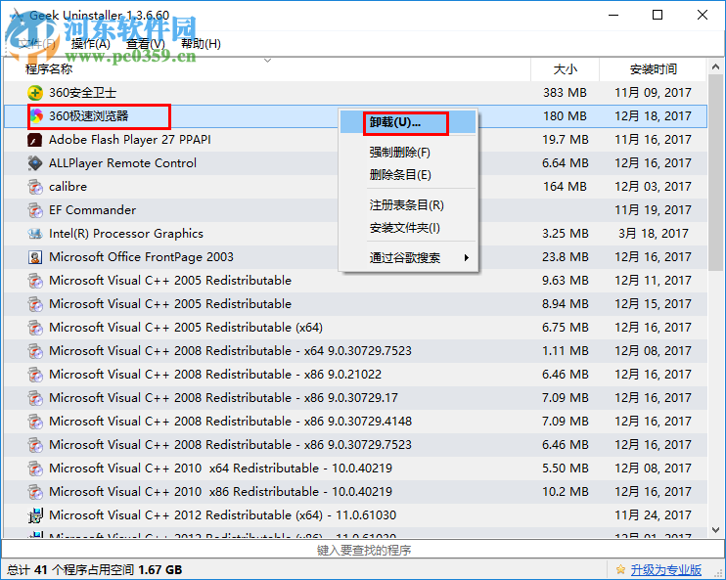Select the Microsoft Office FrontPage 2003 name
Viewport: 726px width, 580px height.
click(x=141, y=257)
